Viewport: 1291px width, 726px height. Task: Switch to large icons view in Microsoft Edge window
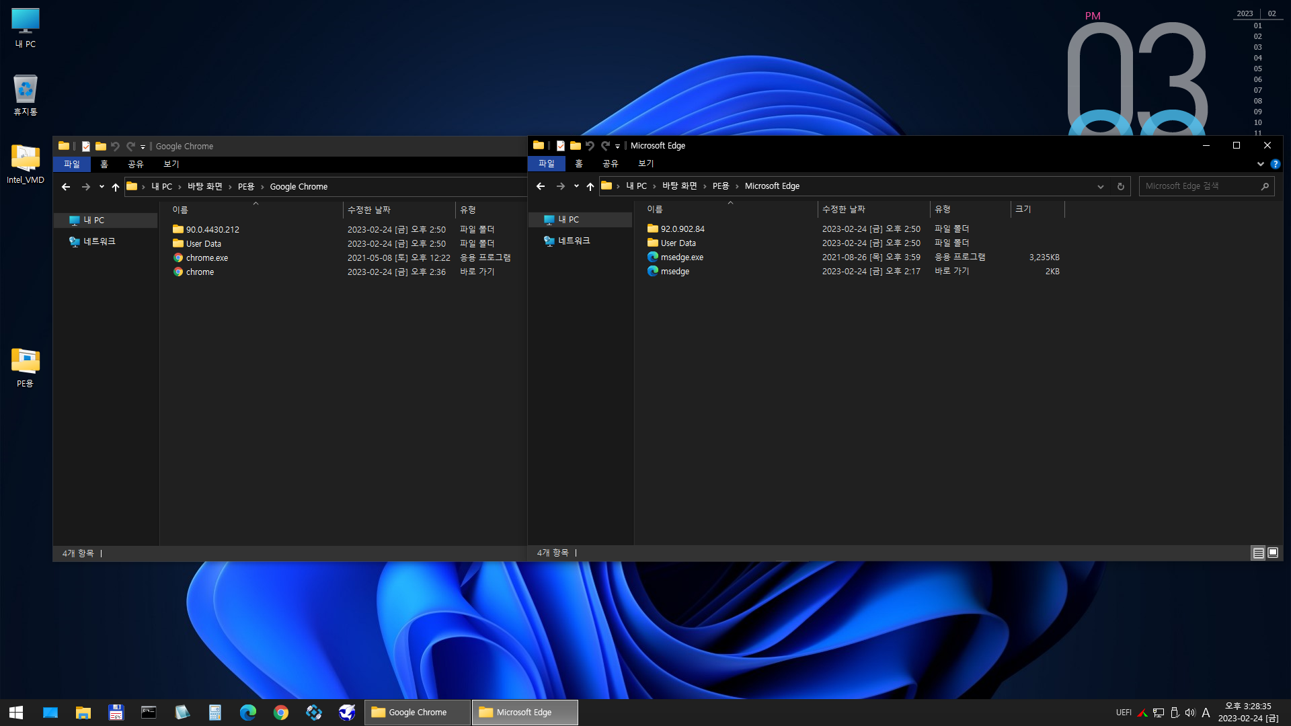click(x=1273, y=553)
